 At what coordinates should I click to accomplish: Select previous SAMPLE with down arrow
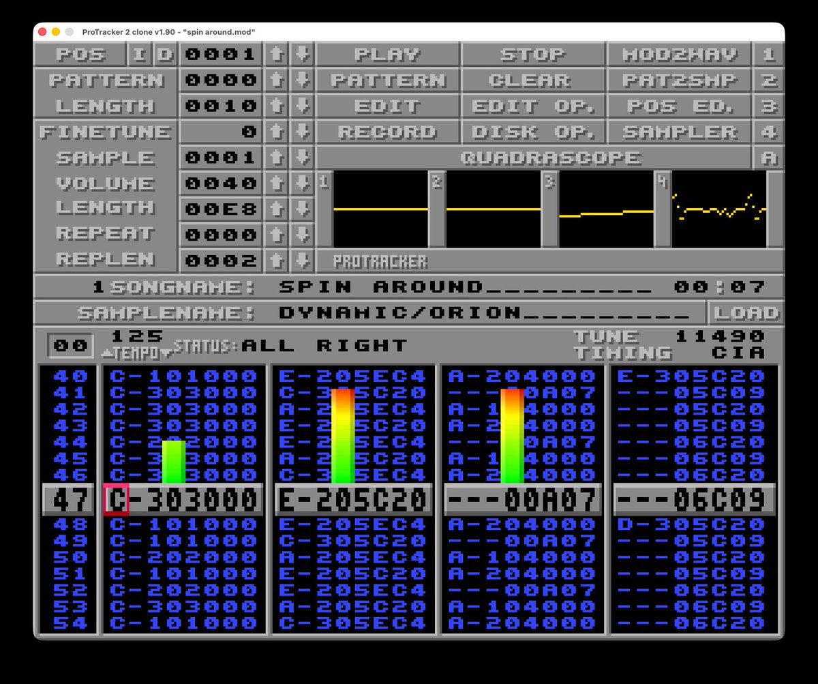(x=302, y=158)
